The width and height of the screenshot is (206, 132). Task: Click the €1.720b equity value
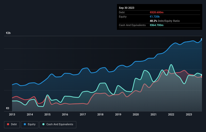point(155,17)
